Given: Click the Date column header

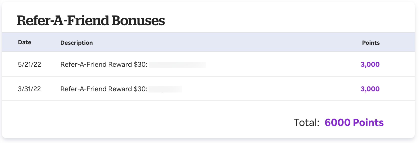Looking at the screenshot, I should click(x=24, y=42).
